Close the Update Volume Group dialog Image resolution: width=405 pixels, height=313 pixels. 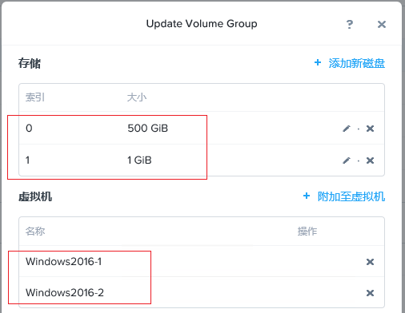coord(382,25)
